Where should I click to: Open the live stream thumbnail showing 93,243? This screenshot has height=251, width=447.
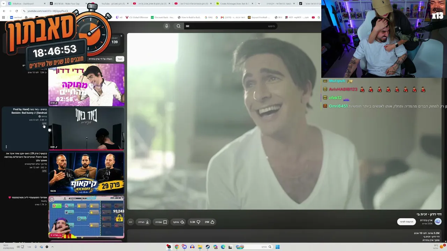[86, 217]
